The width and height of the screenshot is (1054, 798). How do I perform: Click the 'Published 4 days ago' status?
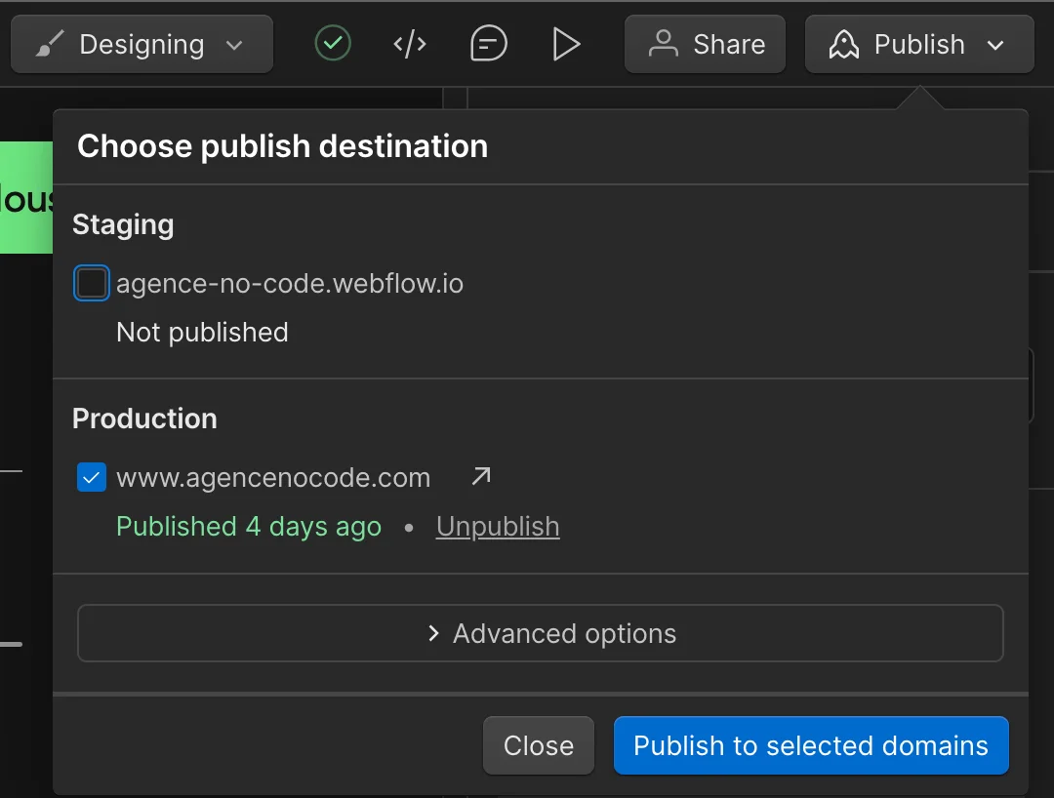[249, 527]
